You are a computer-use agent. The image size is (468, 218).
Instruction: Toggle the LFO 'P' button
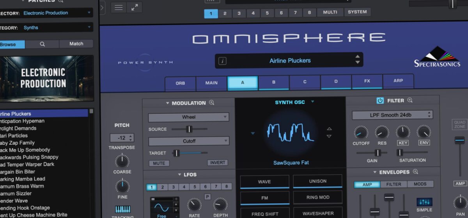[x=207, y=197]
